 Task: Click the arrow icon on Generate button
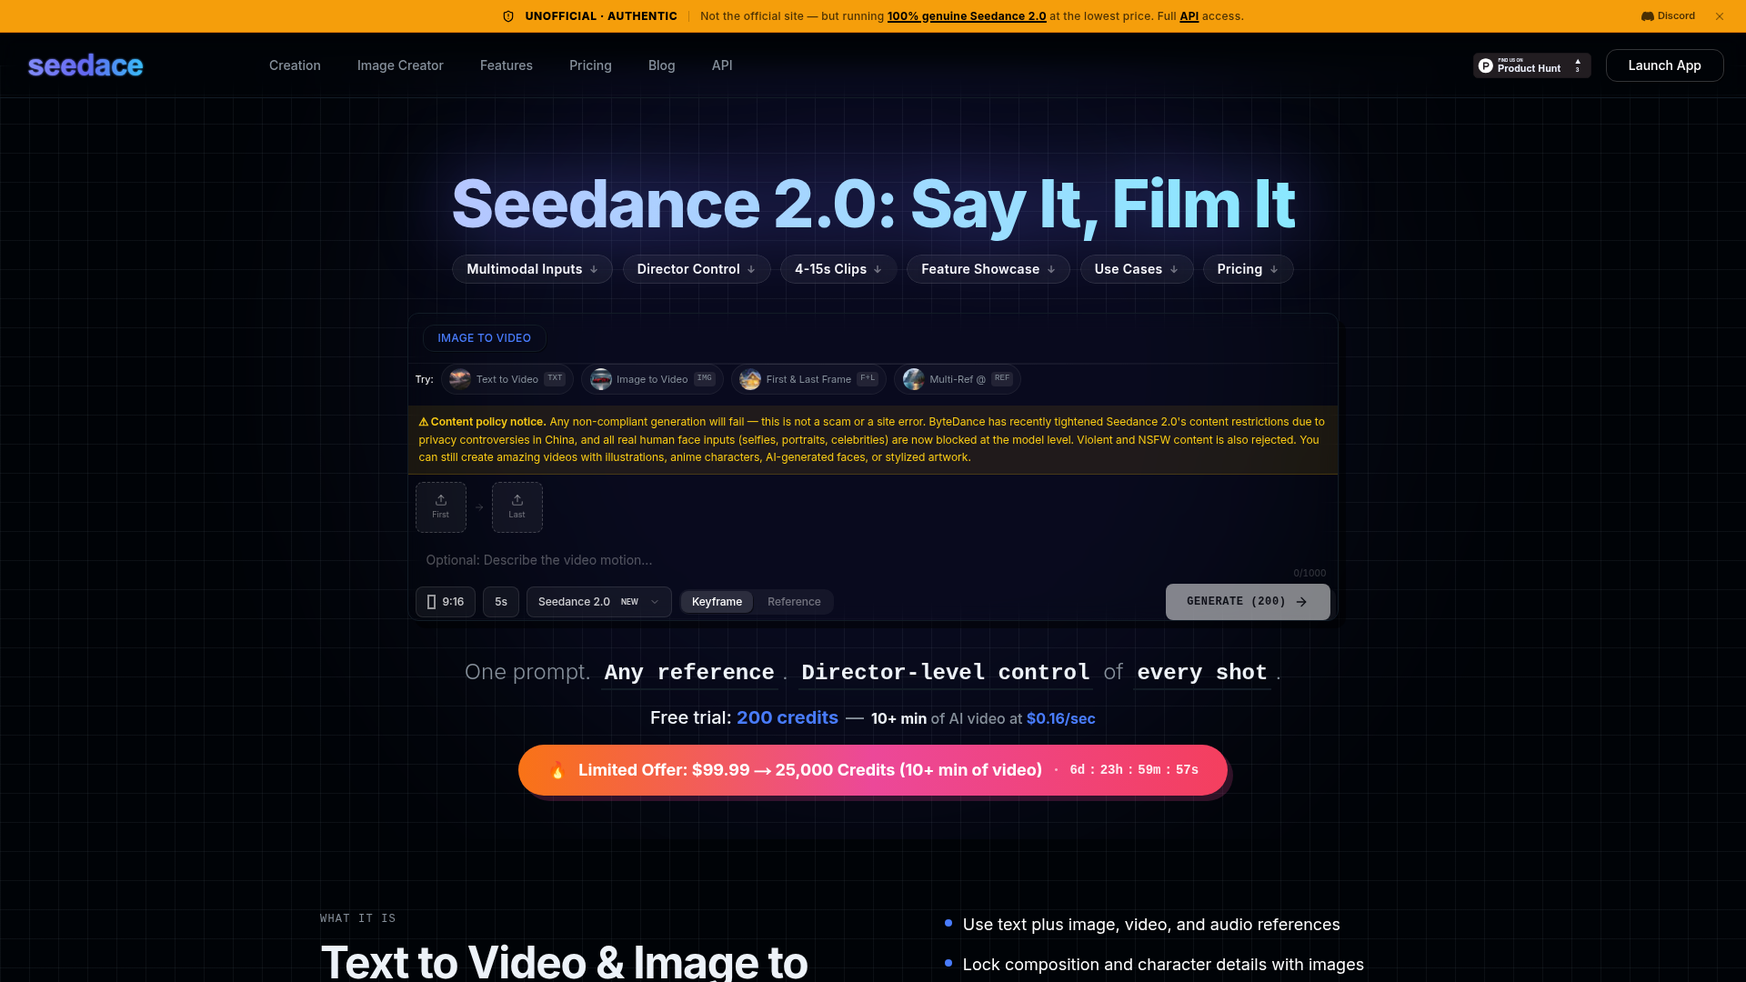pyautogui.click(x=1301, y=602)
